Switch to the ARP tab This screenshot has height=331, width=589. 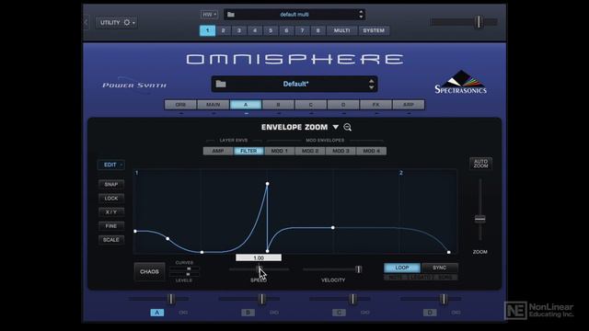click(409, 105)
